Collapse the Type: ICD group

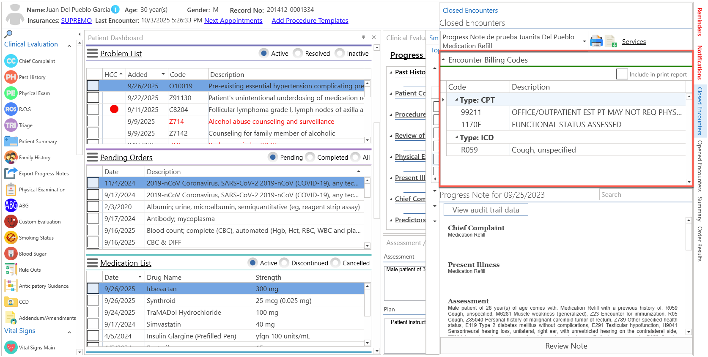(x=456, y=138)
